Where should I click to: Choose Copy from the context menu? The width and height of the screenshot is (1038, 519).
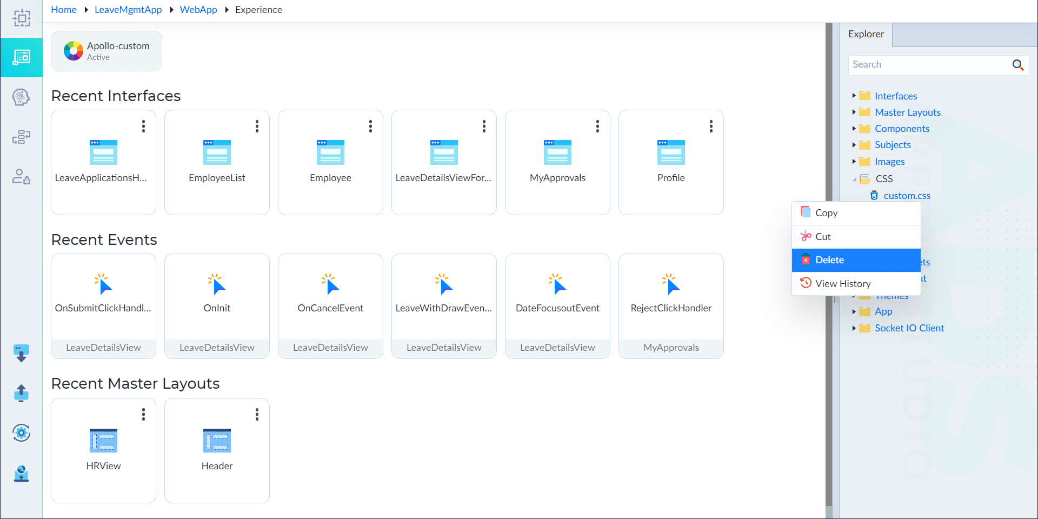click(x=856, y=213)
